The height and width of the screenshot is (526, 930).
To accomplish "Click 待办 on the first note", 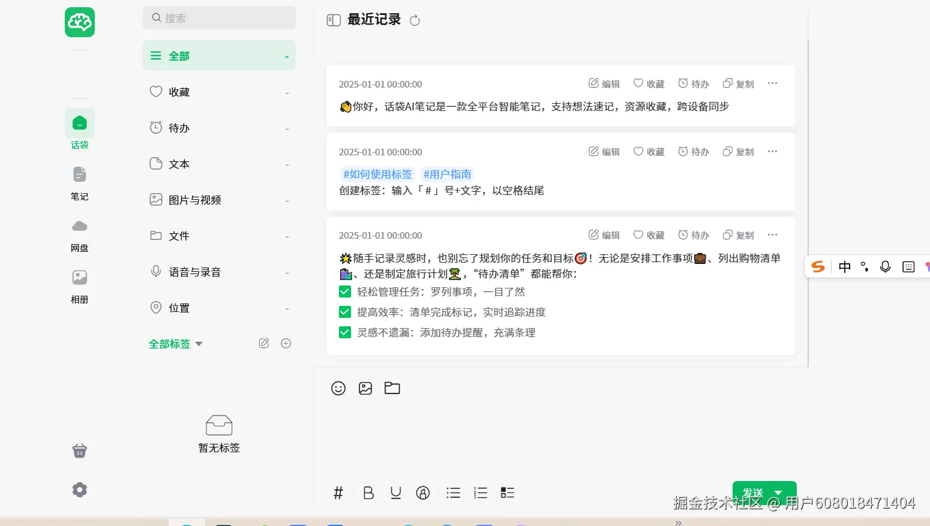I will pyautogui.click(x=694, y=84).
